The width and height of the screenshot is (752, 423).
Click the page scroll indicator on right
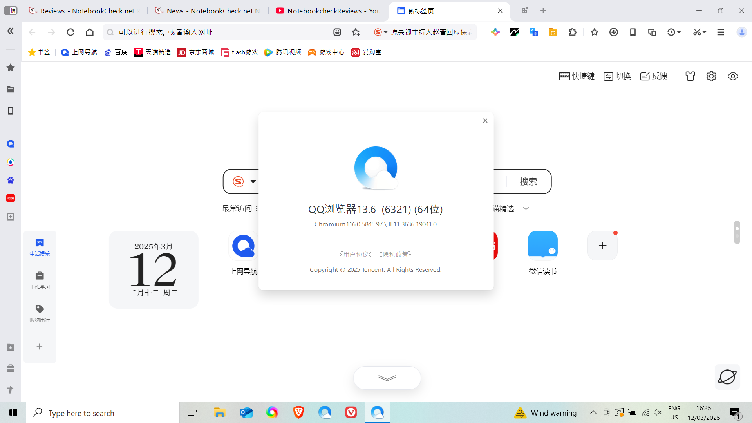(737, 232)
